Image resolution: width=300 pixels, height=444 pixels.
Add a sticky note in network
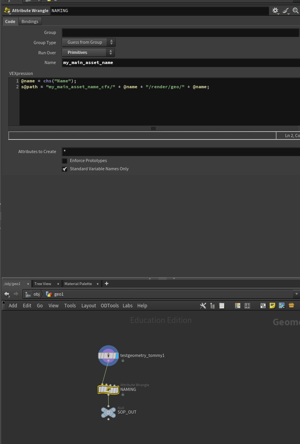tap(272, 305)
